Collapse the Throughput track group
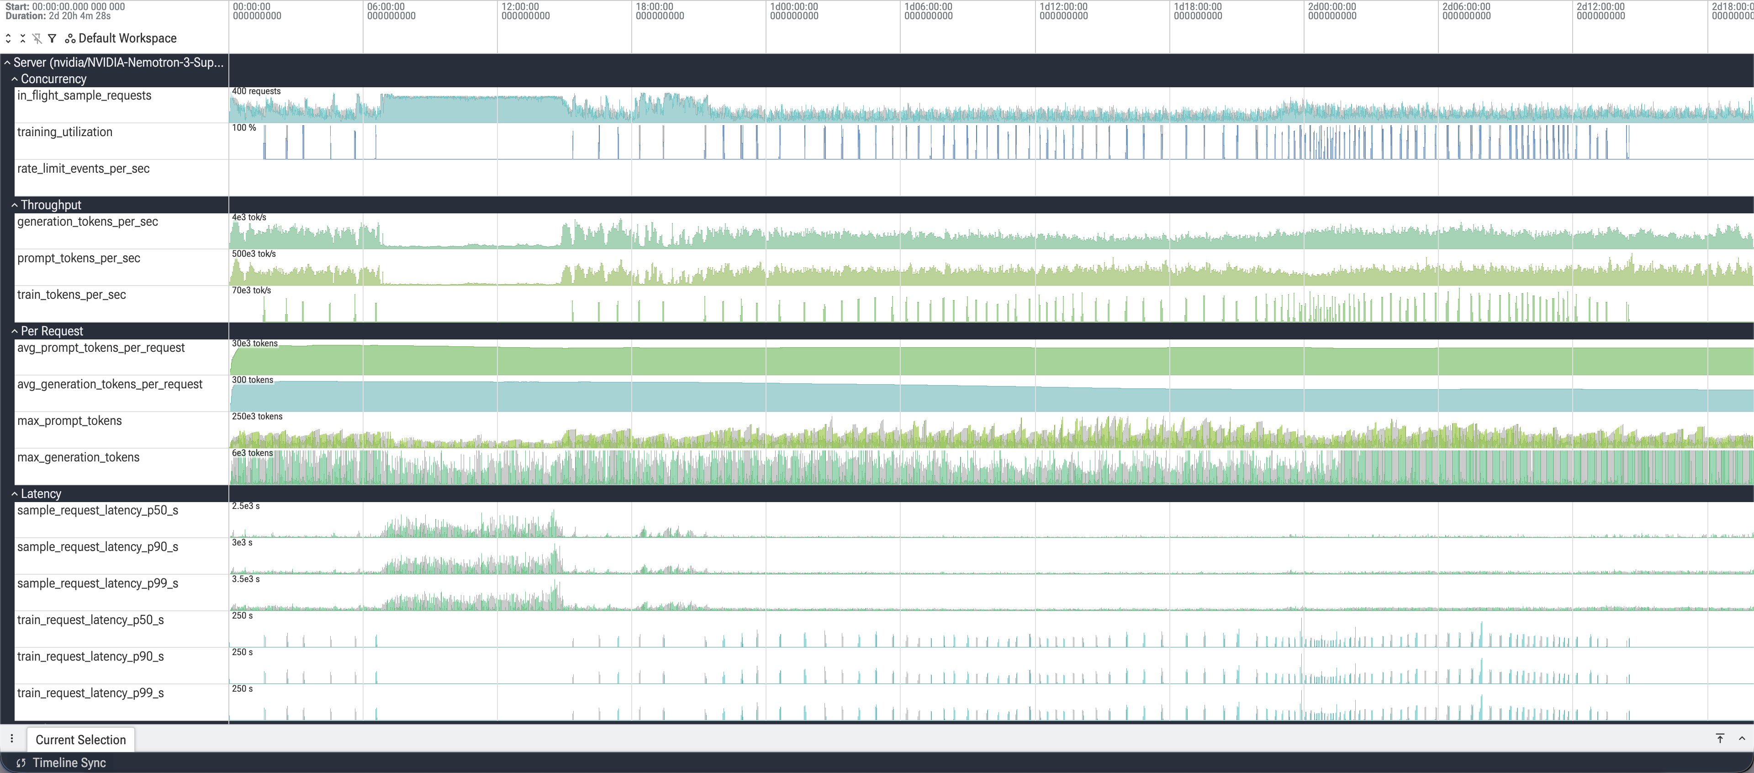 14,205
